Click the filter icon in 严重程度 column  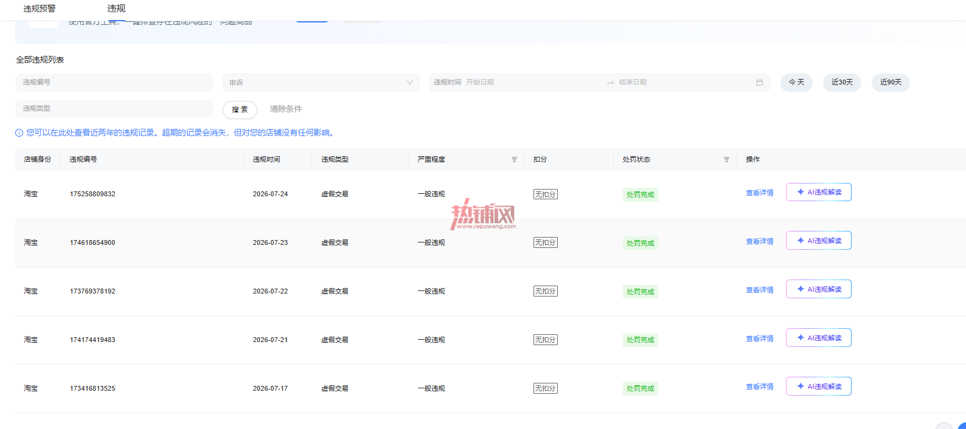(x=514, y=160)
